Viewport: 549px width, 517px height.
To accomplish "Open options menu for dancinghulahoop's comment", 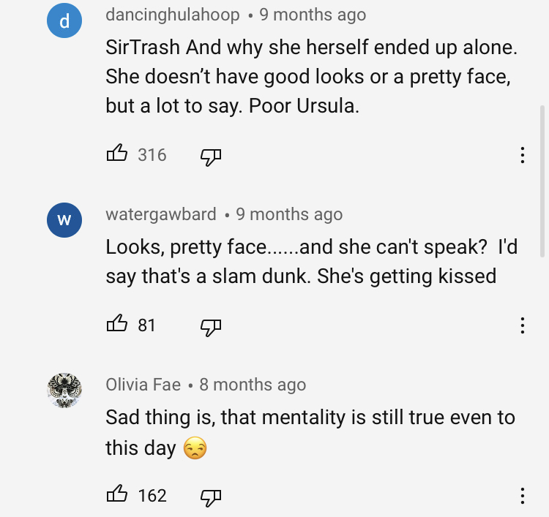I will 522,155.
